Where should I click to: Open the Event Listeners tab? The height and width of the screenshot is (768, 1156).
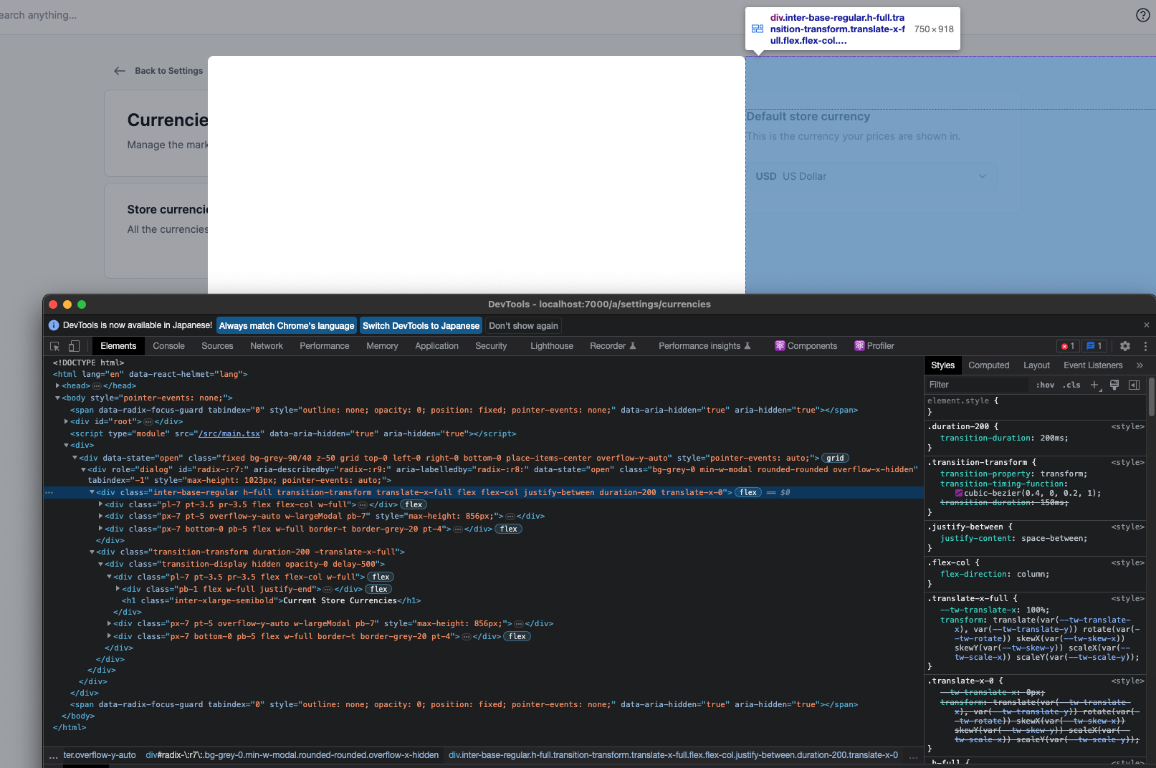(1093, 365)
